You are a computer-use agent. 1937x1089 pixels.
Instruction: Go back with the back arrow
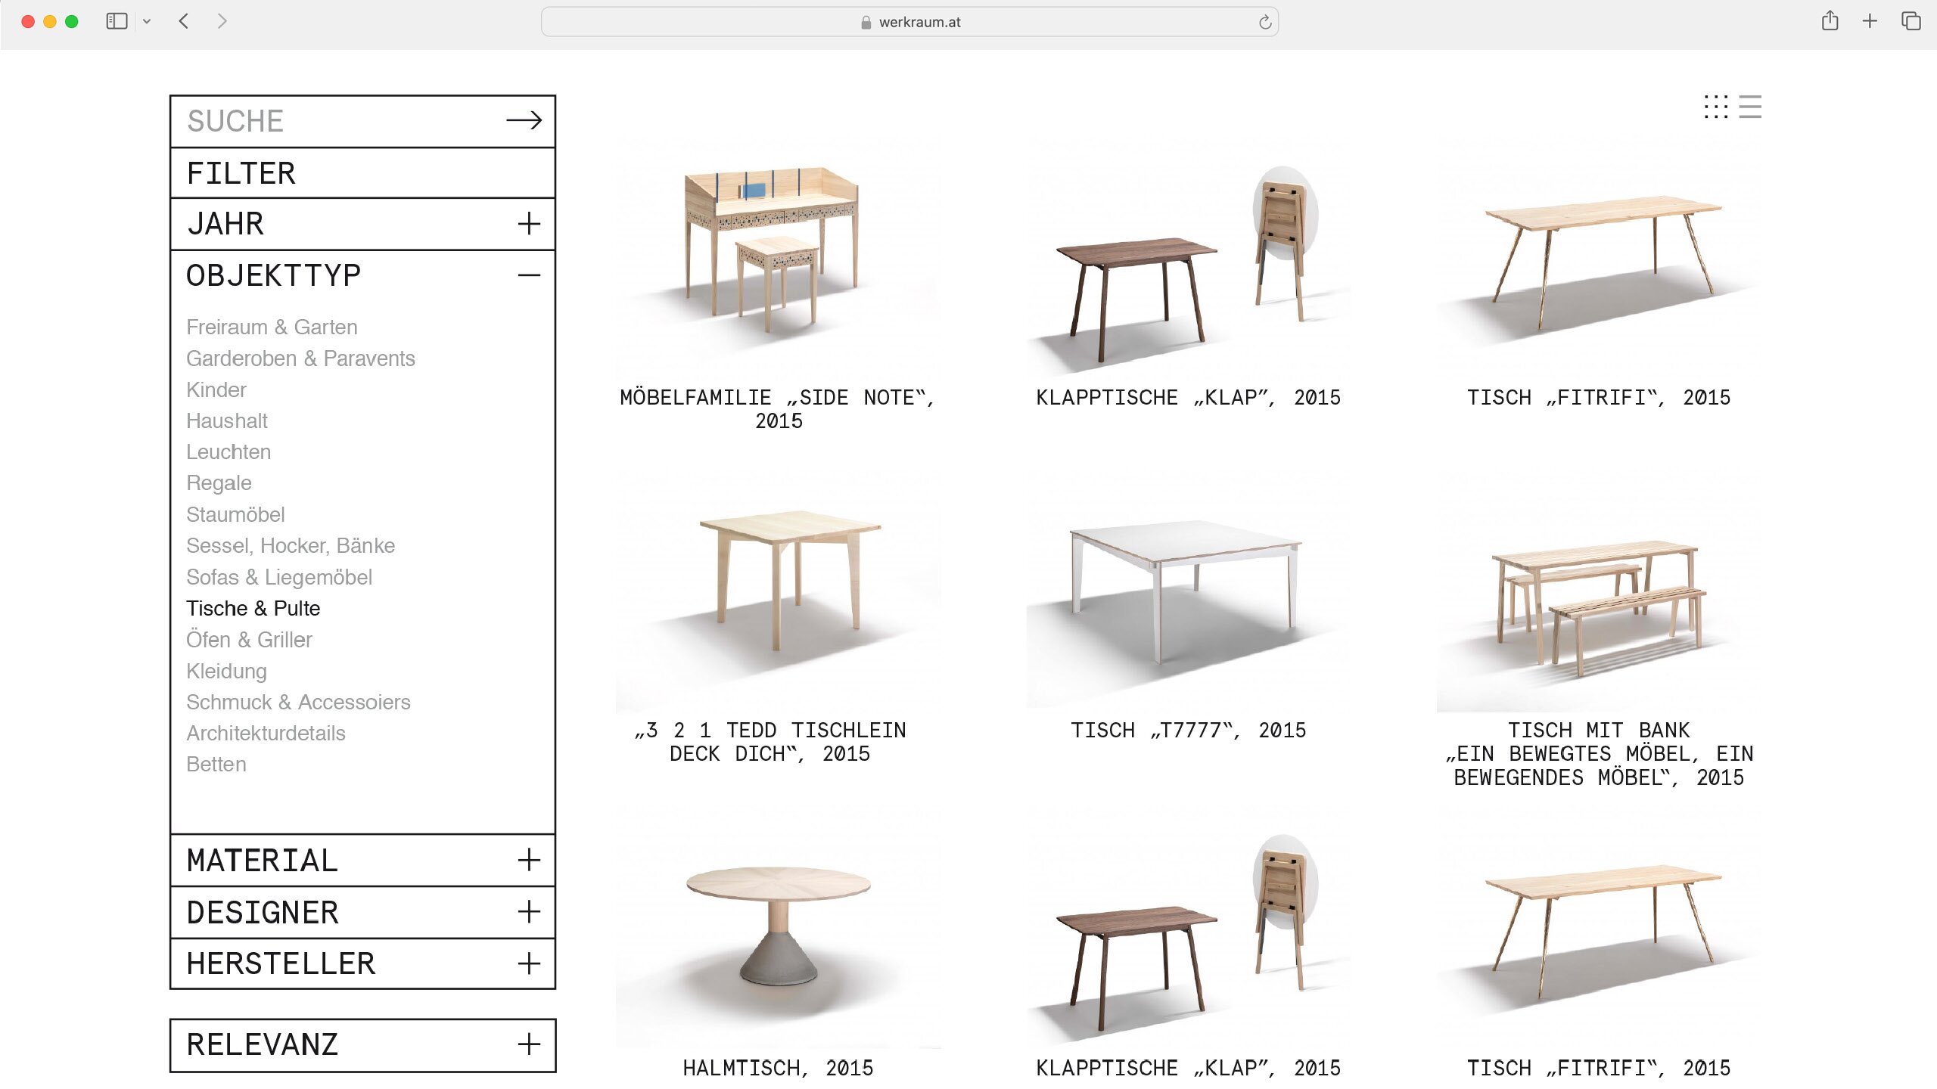(x=184, y=21)
